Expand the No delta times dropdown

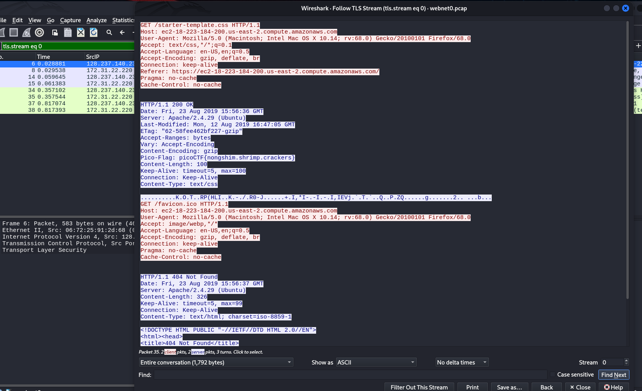pos(462,363)
